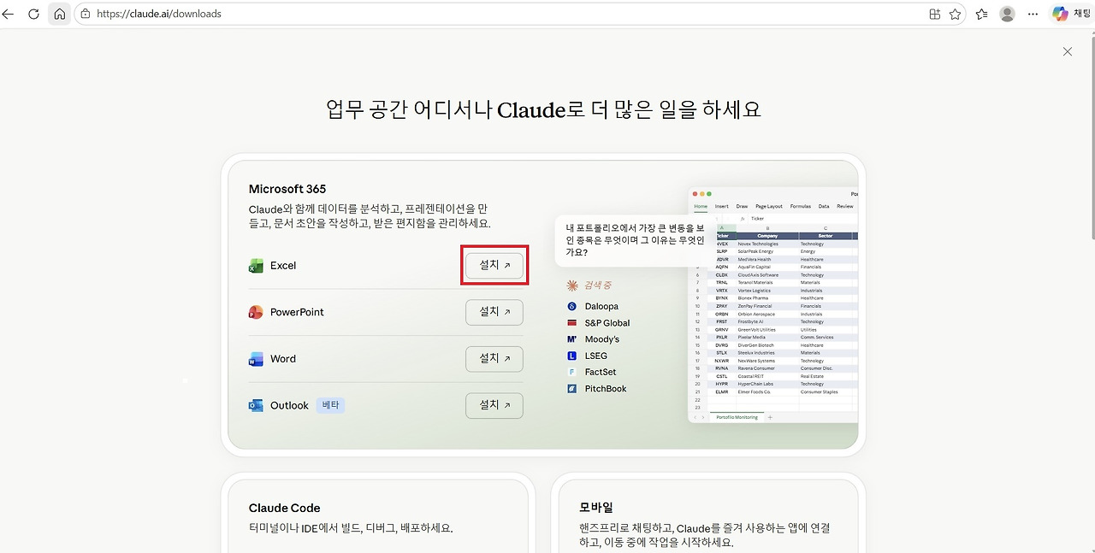Click the Home tab in spreadsheet preview
Image resolution: width=1095 pixels, height=553 pixels.
tap(701, 206)
